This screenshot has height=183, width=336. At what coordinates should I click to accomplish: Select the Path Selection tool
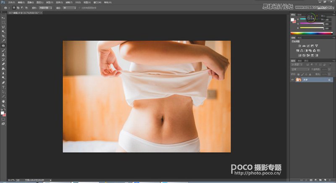3,92
